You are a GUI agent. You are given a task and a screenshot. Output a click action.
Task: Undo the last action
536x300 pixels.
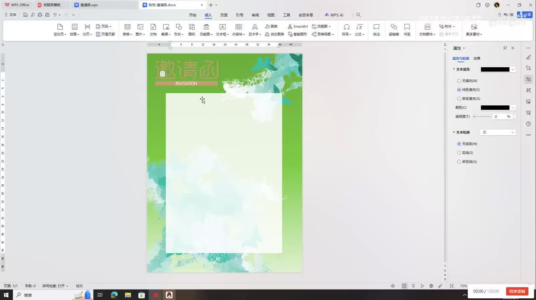coord(55,15)
